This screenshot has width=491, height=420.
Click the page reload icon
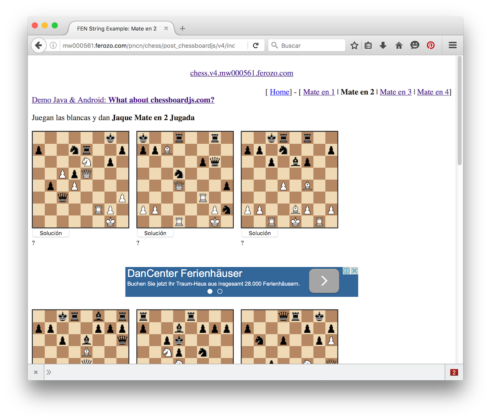point(256,45)
